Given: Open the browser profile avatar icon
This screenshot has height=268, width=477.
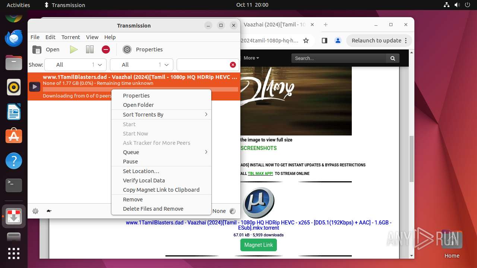Looking at the screenshot, I should (x=338, y=41).
